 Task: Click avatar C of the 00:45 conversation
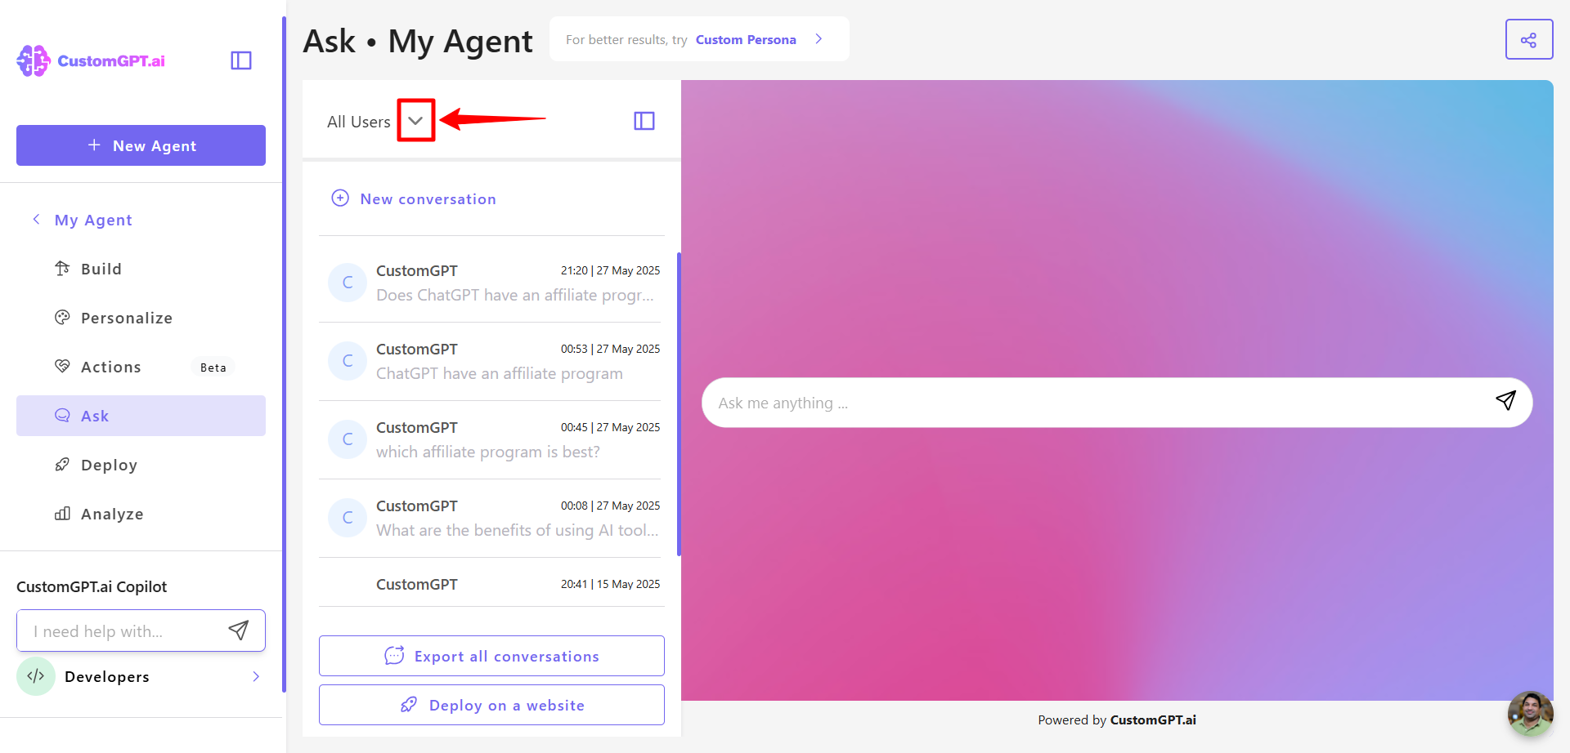click(348, 439)
